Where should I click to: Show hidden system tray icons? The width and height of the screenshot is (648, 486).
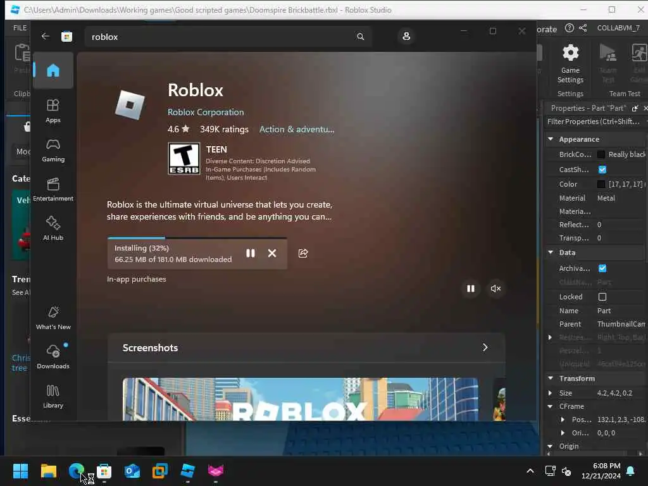coord(530,471)
